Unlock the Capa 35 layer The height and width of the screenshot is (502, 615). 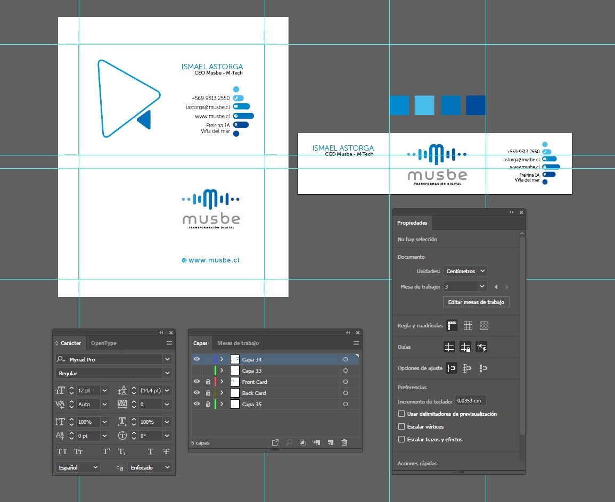coord(208,404)
